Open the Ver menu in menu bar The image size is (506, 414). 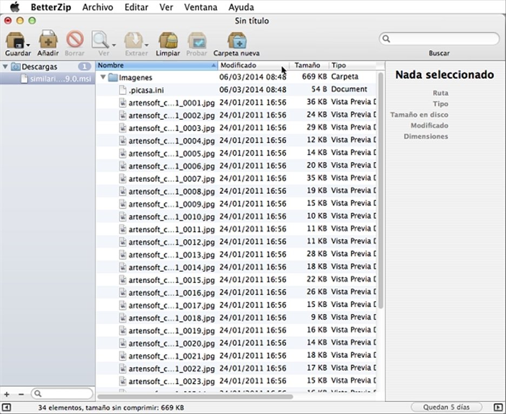click(x=166, y=7)
